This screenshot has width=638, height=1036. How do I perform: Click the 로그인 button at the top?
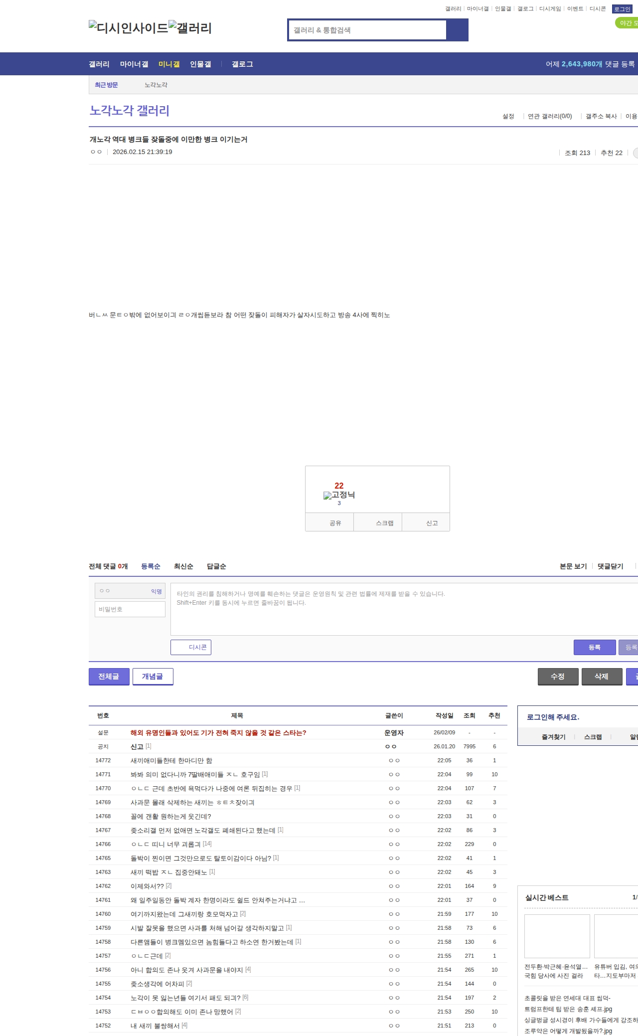click(x=622, y=9)
